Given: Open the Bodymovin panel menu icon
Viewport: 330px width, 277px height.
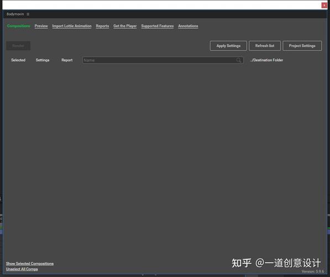Looking at the screenshot, I should (28, 14).
